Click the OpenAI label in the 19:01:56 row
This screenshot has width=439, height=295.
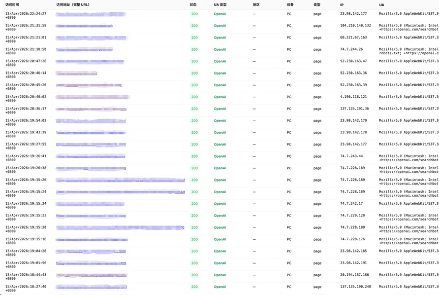(220, 263)
